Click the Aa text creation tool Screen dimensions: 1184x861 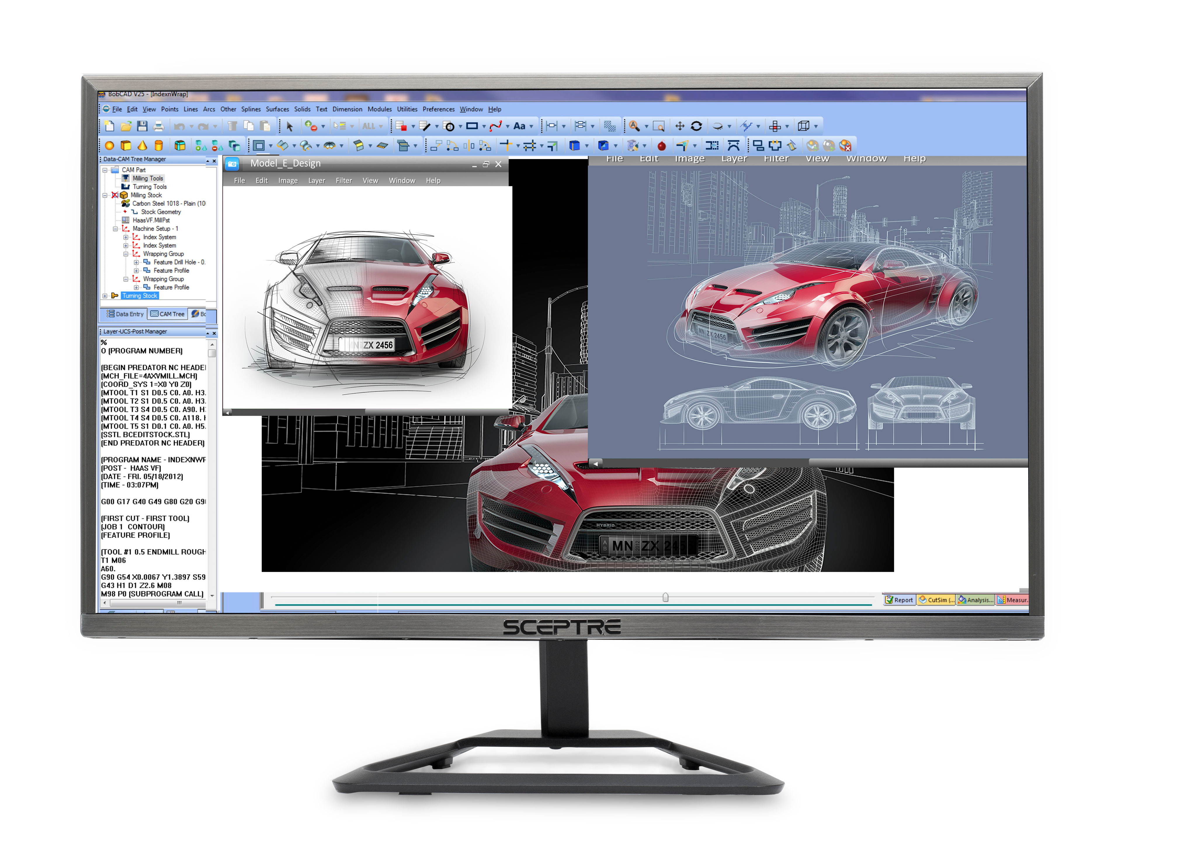coord(520,126)
